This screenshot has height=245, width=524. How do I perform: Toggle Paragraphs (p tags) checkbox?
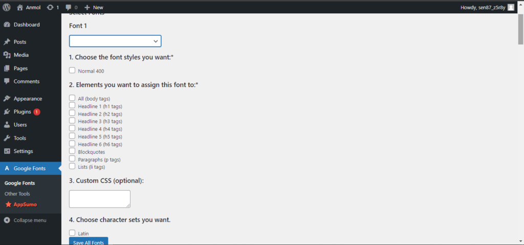pyautogui.click(x=72, y=159)
